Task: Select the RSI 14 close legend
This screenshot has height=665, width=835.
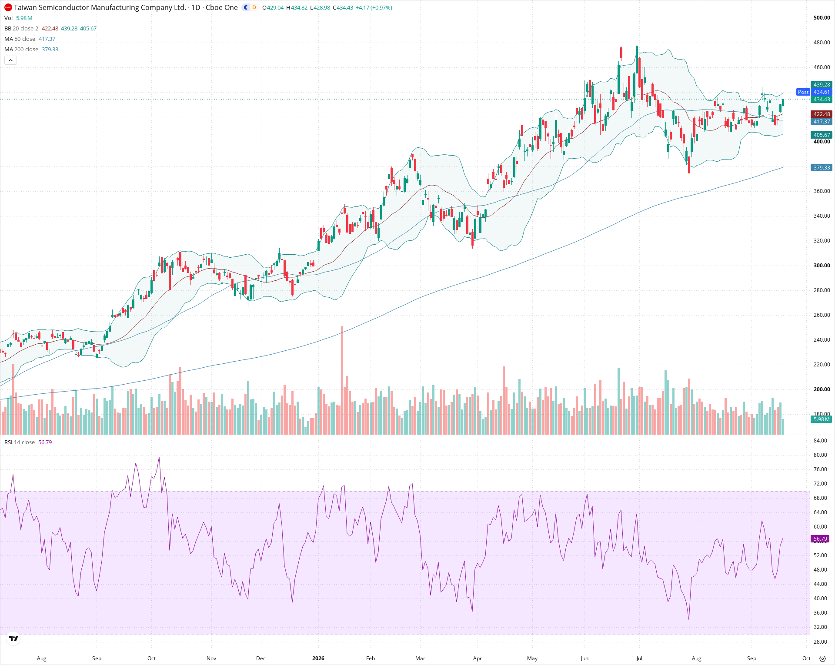Action: 20,442
